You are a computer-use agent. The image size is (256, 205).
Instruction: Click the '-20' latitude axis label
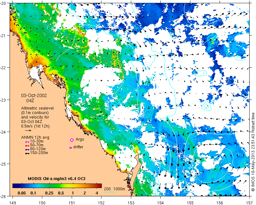point(3,3)
